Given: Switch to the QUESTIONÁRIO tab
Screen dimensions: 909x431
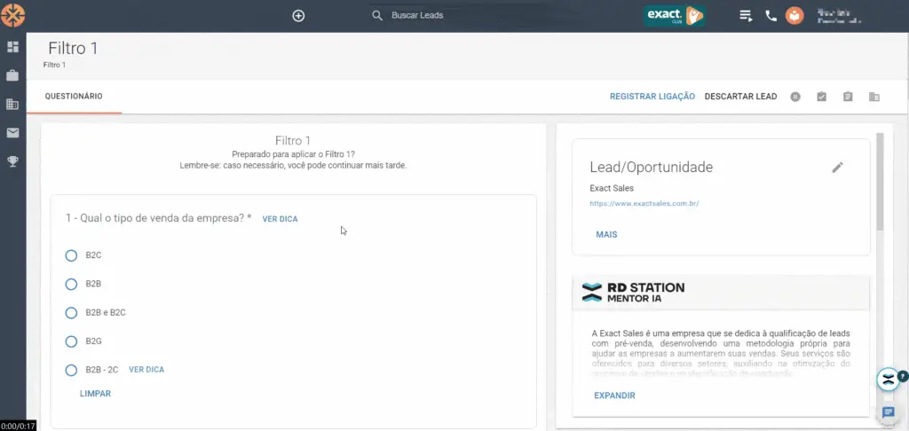Looking at the screenshot, I should [74, 96].
